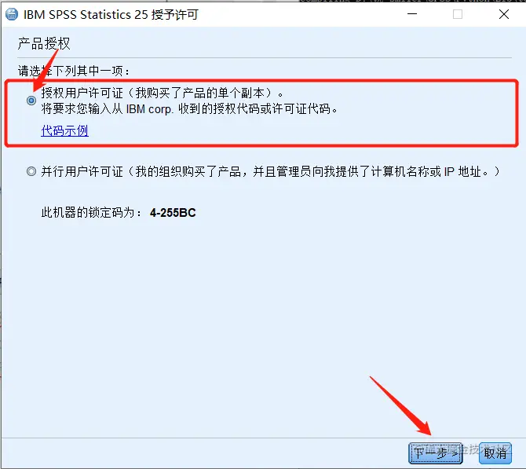The image size is (526, 469).
Task: Minimize the licensing wizard window
Action: point(412,14)
